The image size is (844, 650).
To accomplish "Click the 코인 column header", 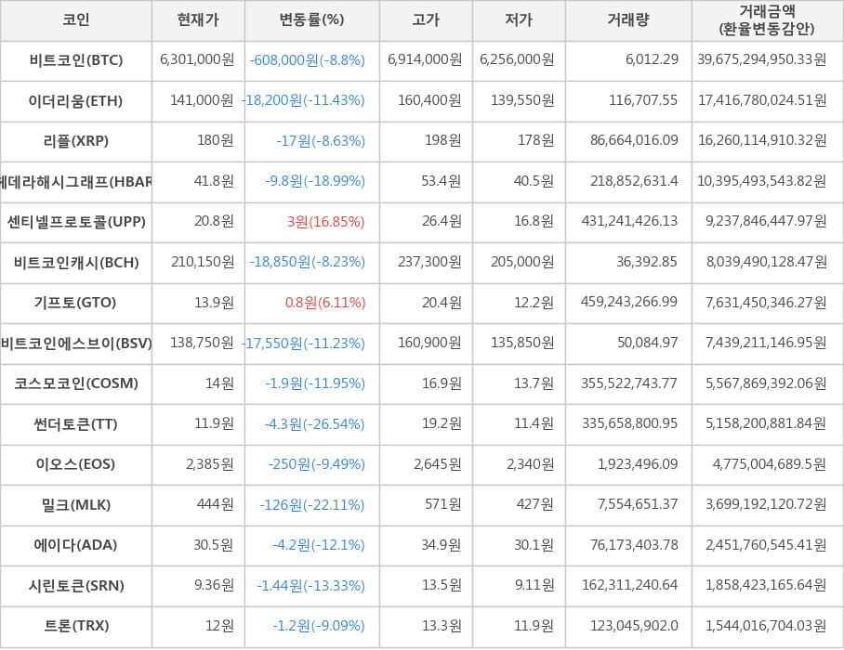I will [x=76, y=19].
